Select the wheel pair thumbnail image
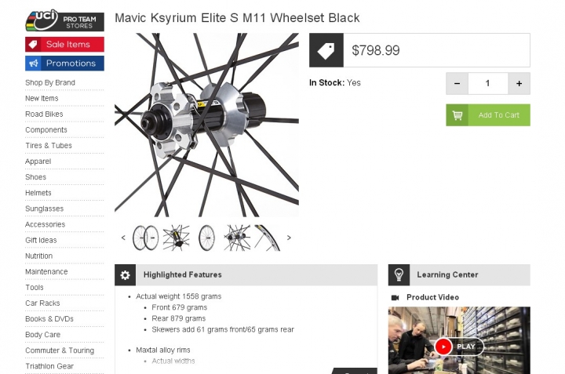The image size is (565, 374). tap(146, 238)
